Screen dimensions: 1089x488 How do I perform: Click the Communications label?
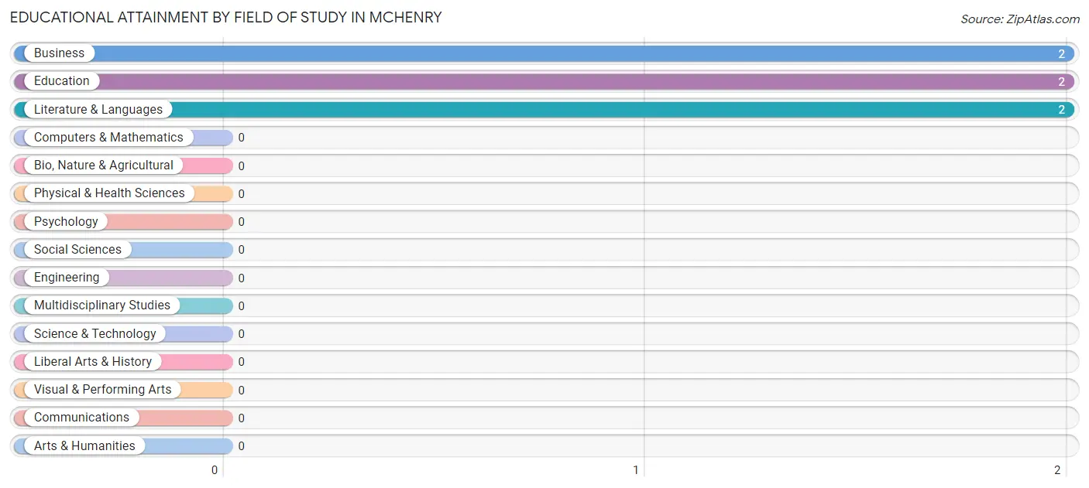point(81,418)
